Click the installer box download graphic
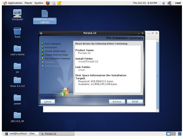The height and width of the screenshot is (139, 183). (64, 92)
